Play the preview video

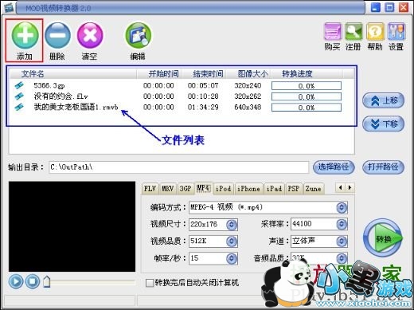click(x=16, y=281)
